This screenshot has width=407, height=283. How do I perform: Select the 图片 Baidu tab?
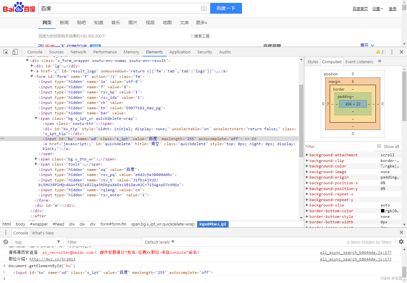coord(133,23)
